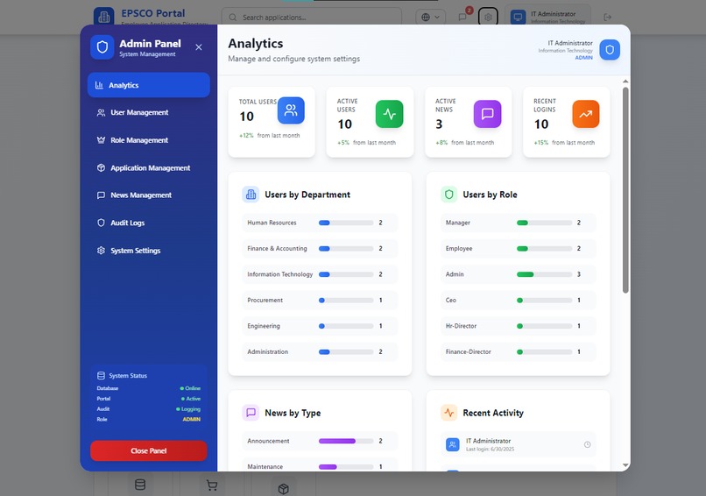The height and width of the screenshot is (496, 706).
Task: Select the Maintenance news type row
Action: [320, 465]
